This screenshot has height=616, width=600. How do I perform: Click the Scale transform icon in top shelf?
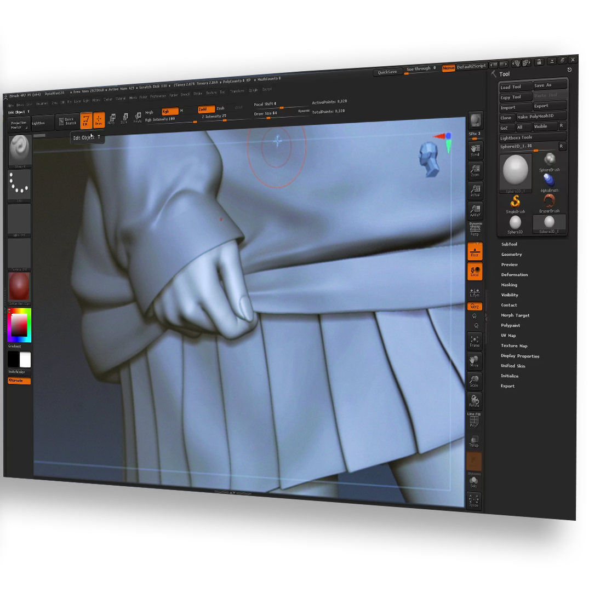[x=125, y=118]
